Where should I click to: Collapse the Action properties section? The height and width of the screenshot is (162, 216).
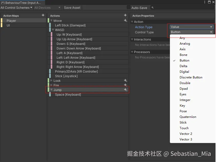(132, 22)
